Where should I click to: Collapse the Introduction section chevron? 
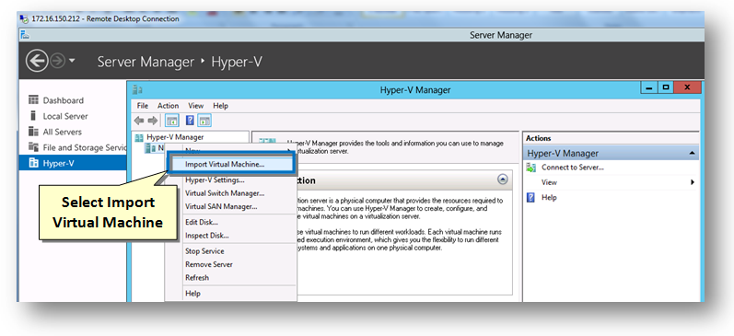point(502,179)
